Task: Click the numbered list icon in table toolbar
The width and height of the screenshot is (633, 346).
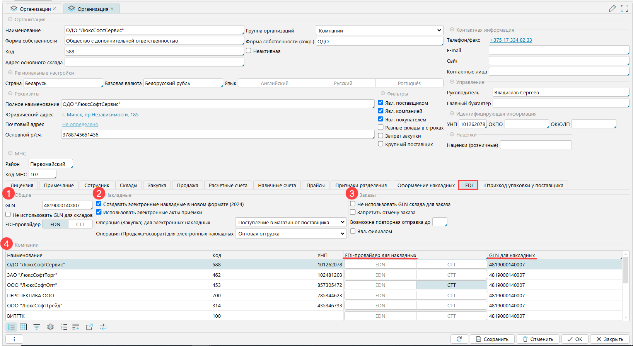Action: 64,327
